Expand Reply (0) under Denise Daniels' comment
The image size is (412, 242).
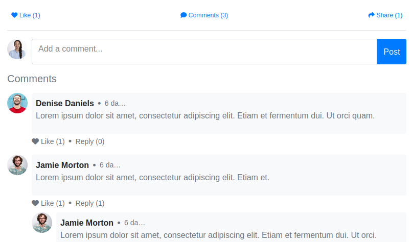pos(90,141)
